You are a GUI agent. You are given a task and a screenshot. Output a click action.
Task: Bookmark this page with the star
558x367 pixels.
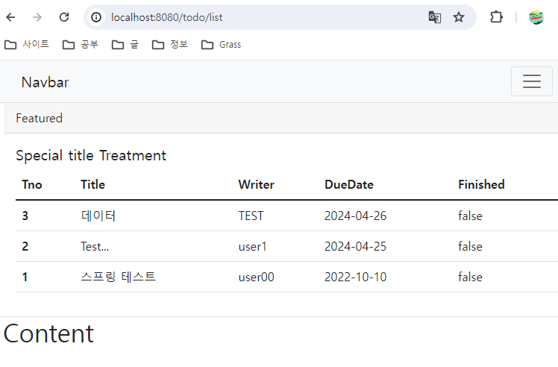pyautogui.click(x=459, y=17)
